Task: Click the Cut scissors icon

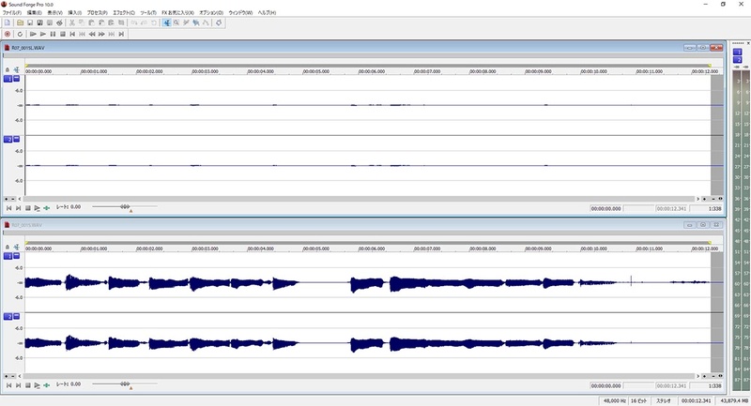Action: pos(72,23)
